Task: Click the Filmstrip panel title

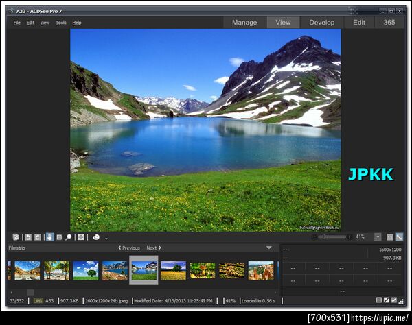Action: coord(16,248)
